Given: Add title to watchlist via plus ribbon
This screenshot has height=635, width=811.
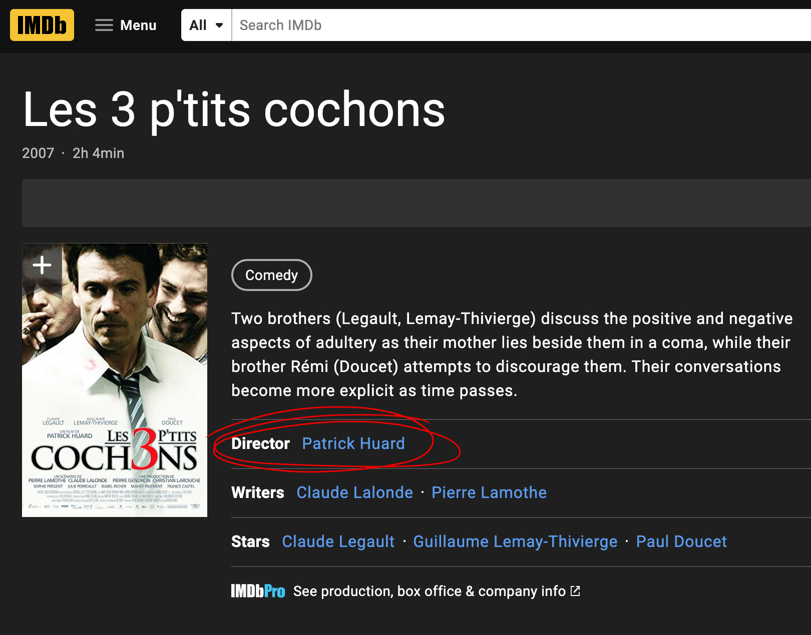Looking at the screenshot, I should pos(42,265).
